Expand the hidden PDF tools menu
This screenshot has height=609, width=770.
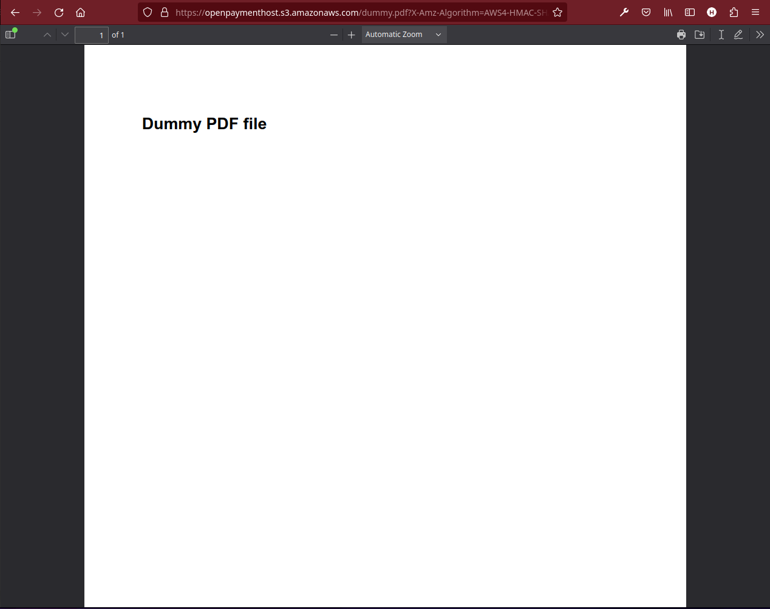(760, 35)
